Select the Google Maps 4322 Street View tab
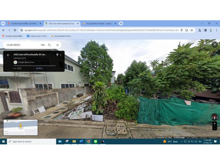Image resolution: width=220 pixels, height=165 pixels. click(62, 24)
